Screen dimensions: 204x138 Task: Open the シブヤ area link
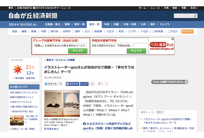tap(132, 32)
